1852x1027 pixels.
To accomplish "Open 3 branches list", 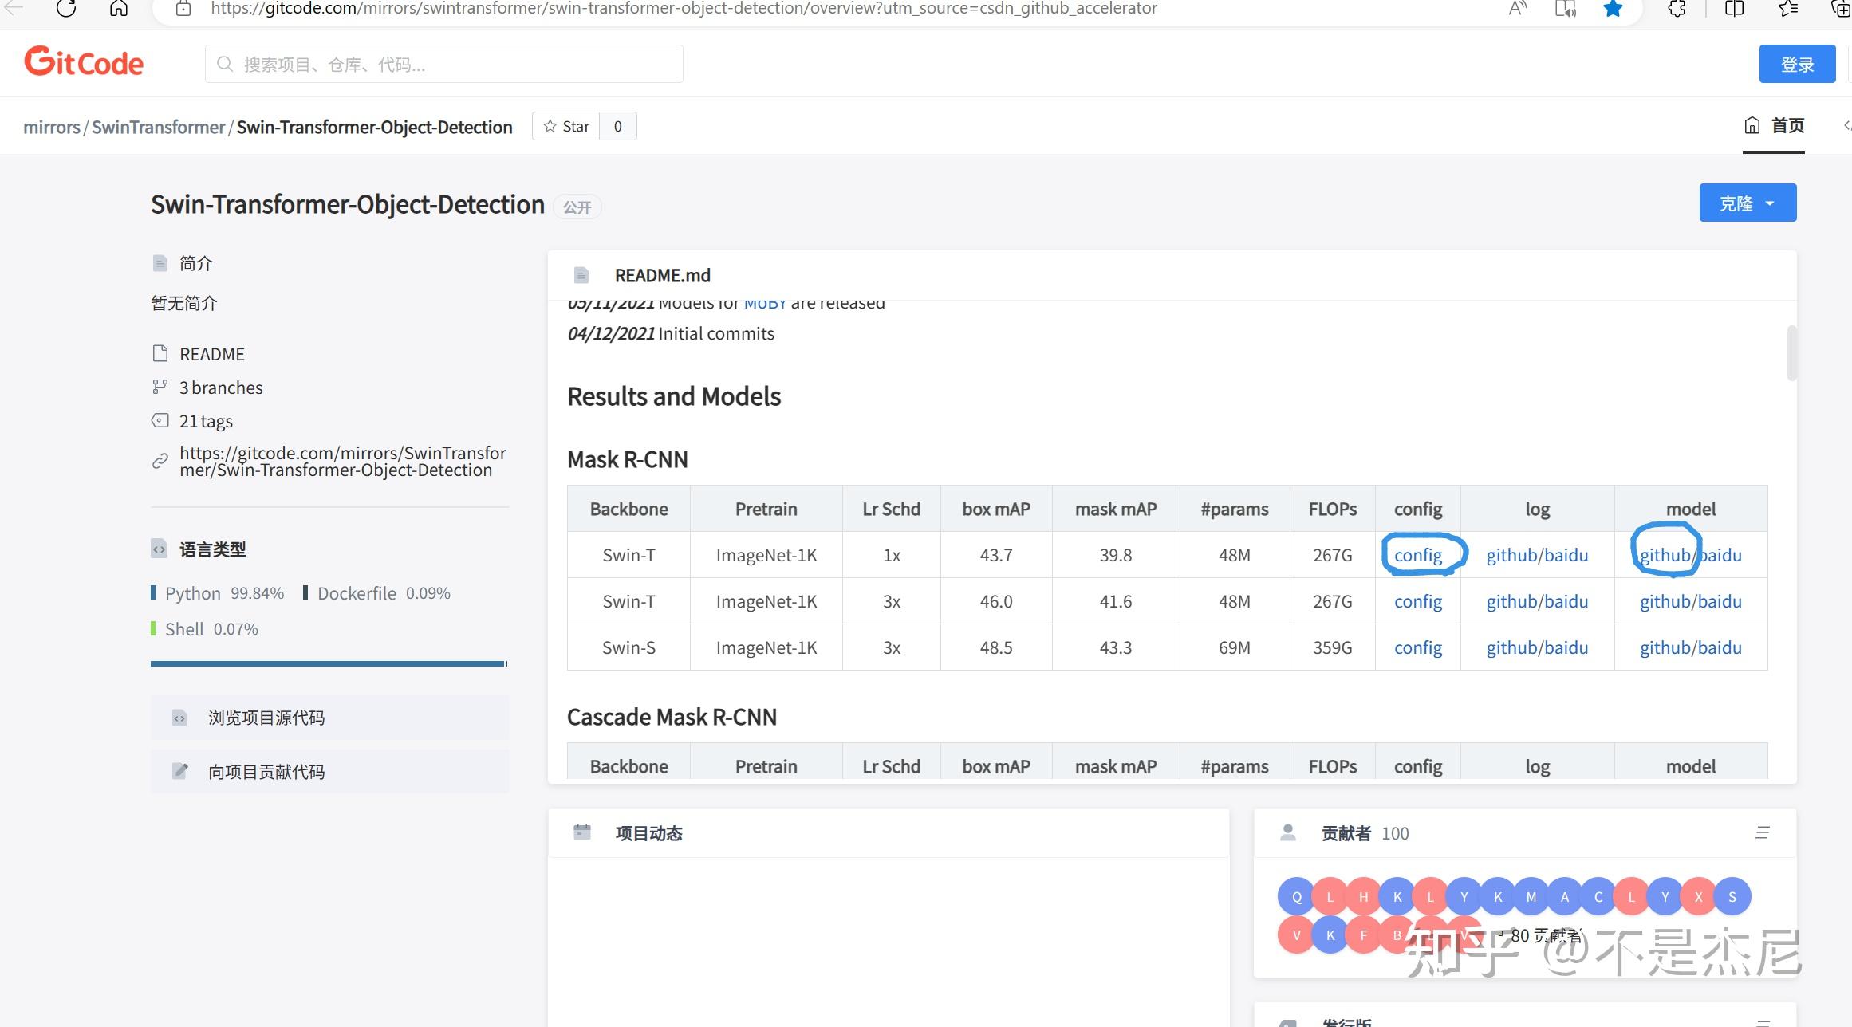I will [220, 388].
